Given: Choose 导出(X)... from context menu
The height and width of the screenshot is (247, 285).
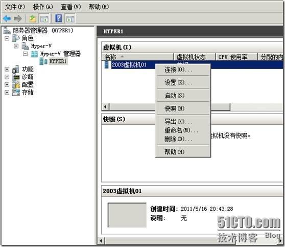Looking at the screenshot, I should pos(183,121).
